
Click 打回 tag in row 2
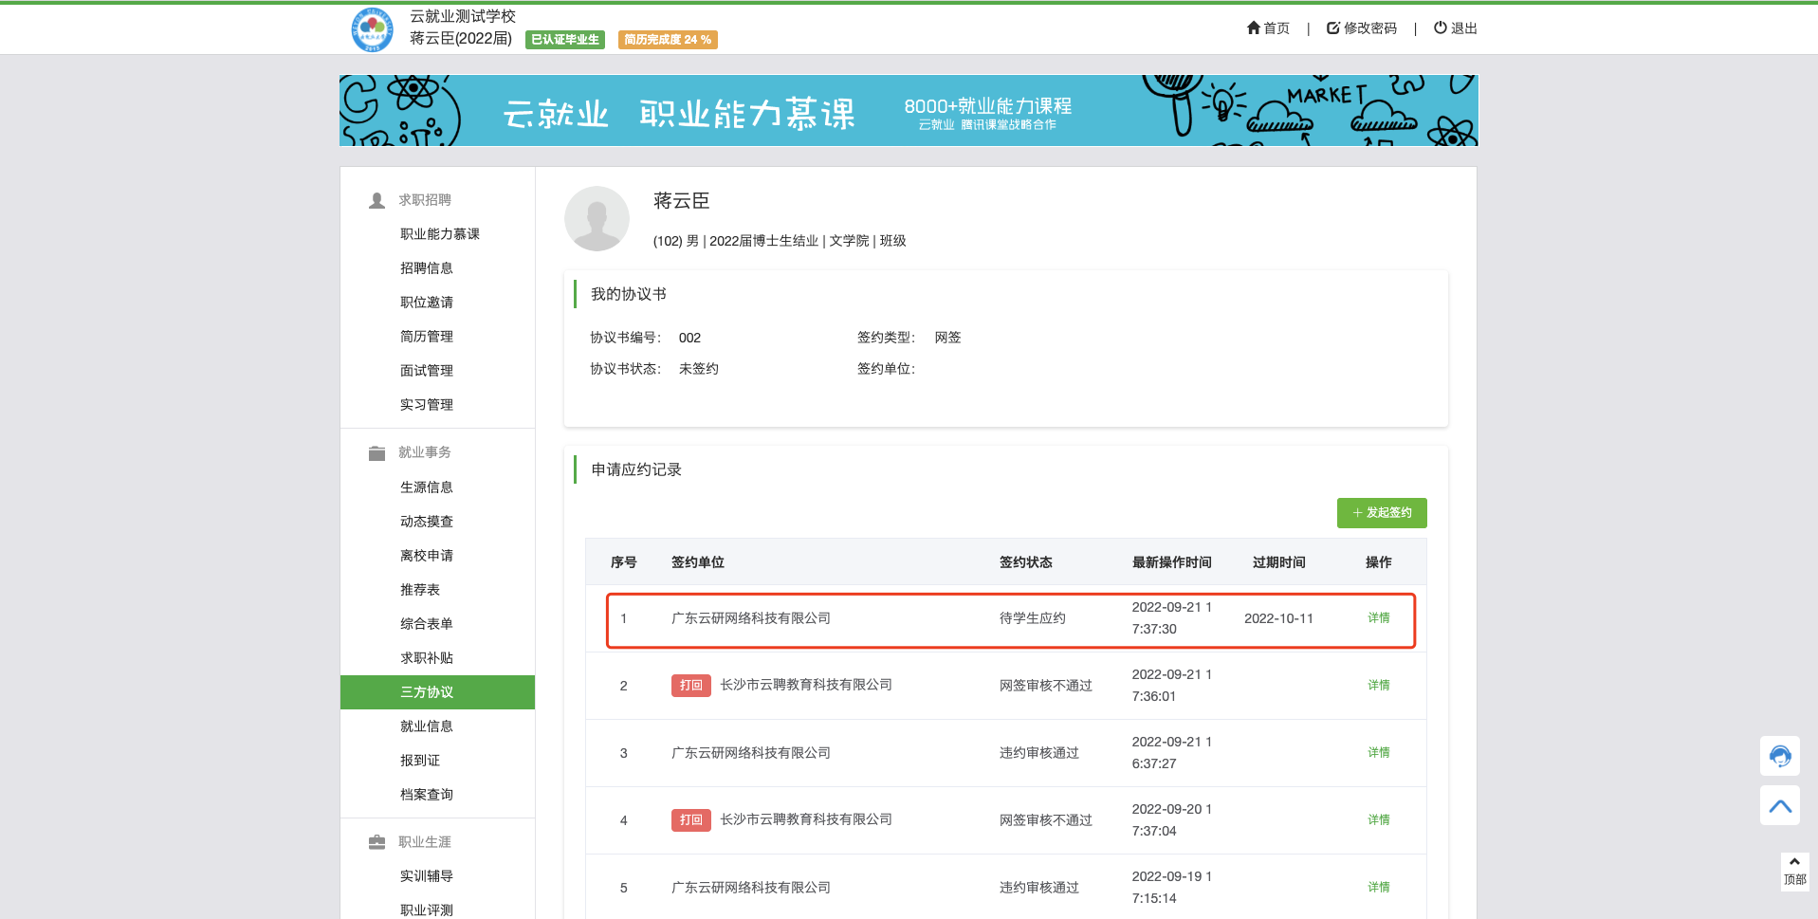(690, 686)
